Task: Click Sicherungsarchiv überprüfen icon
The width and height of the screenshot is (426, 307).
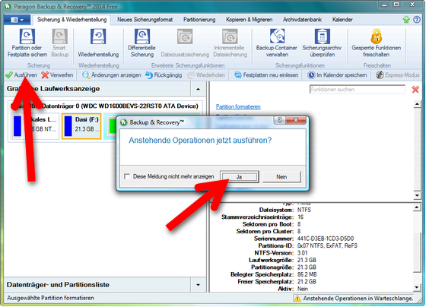Action: click(x=323, y=36)
